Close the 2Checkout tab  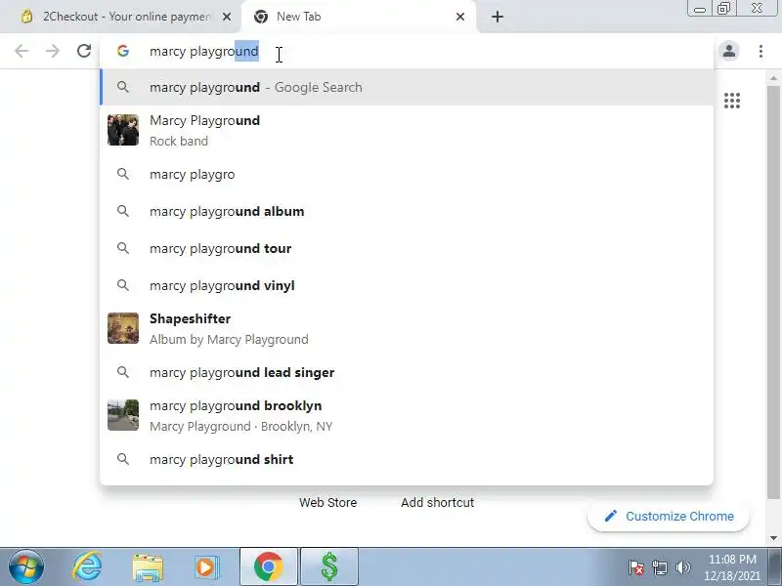click(x=227, y=17)
